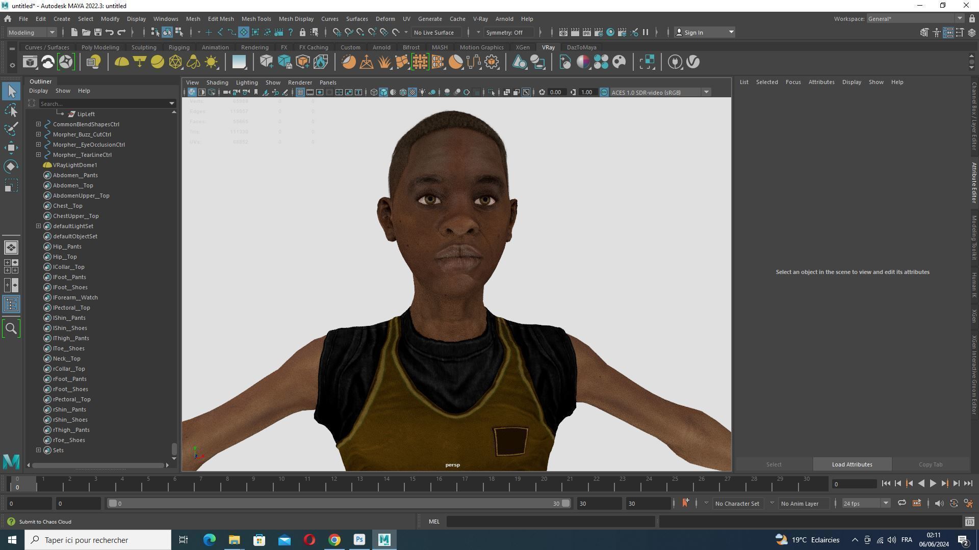Toggle audio mute speaker icon on timeline
This screenshot has width=979, height=550.
pos(939,504)
